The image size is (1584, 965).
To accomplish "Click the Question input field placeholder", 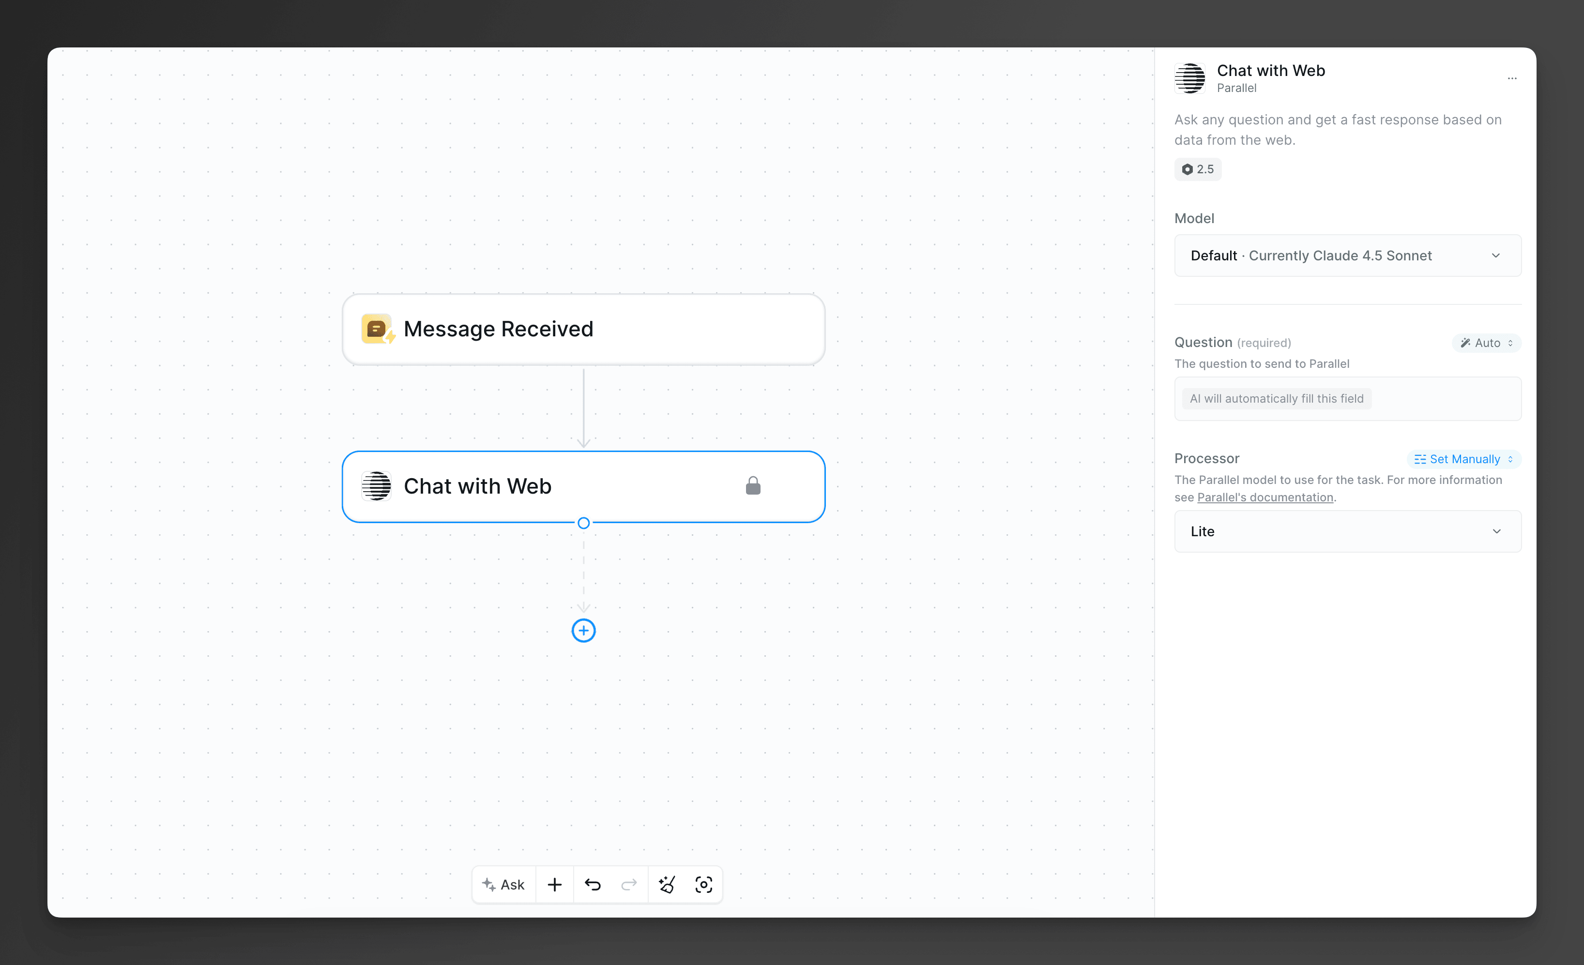I will coord(1347,398).
